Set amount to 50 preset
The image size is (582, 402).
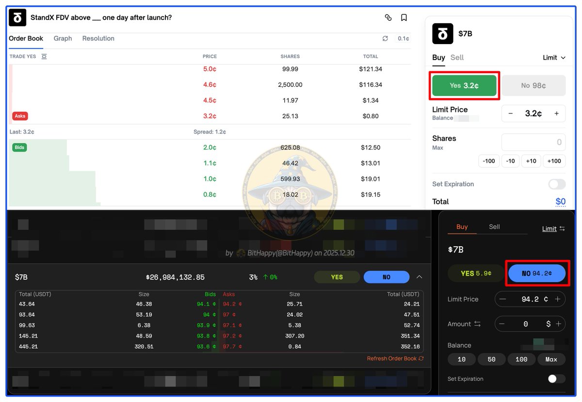tap(492, 359)
